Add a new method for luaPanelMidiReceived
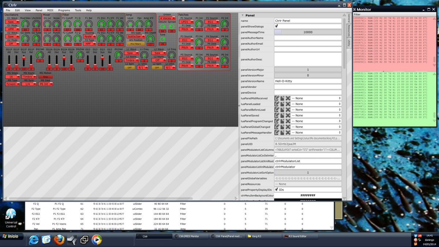 [282, 98]
